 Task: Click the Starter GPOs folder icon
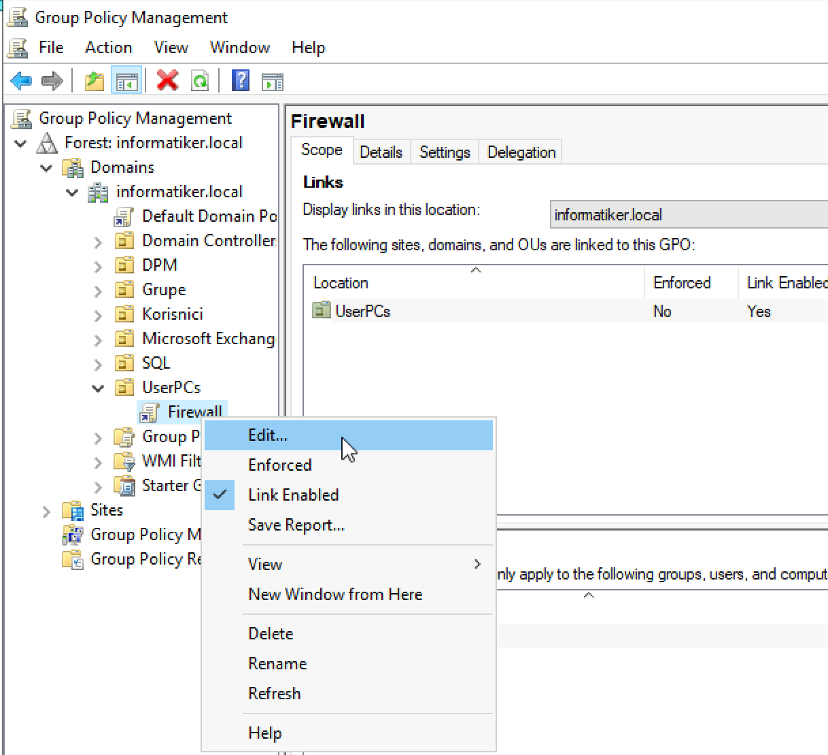click(x=124, y=486)
